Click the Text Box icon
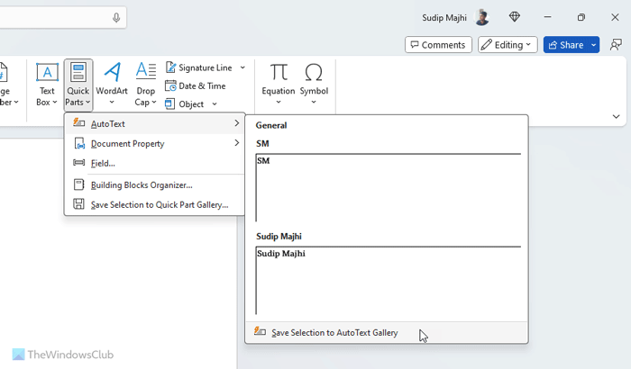631x369 pixels. (x=47, y=74)
